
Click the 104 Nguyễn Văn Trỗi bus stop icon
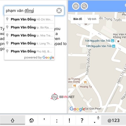pos(113,41)
